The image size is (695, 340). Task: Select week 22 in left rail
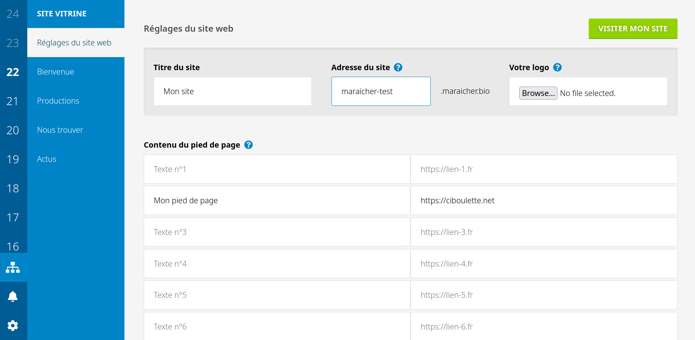click(13, 72)
